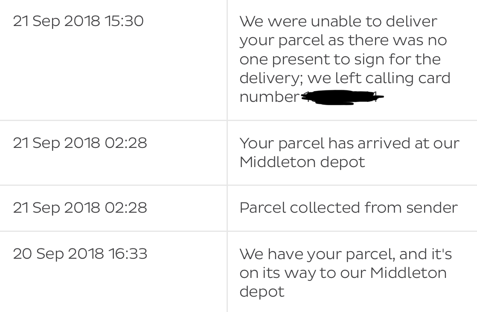Click the 02:28 timestamp for parcel collected
This screenshot has width=477, height=312.
point(80,208)
